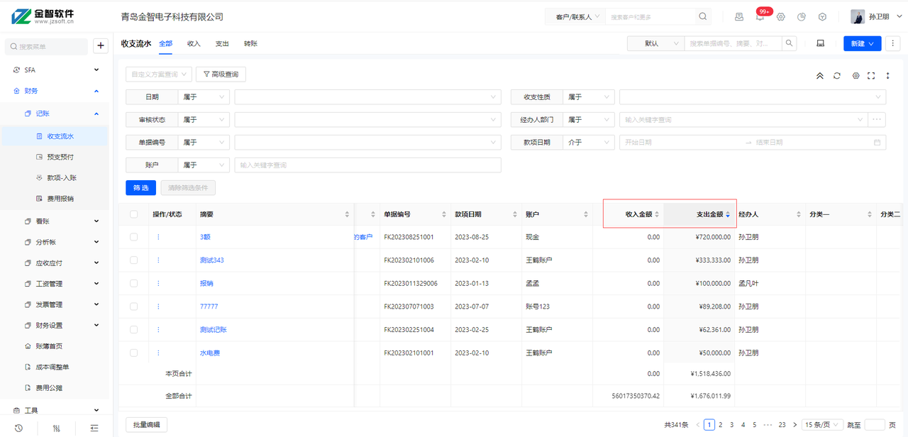
Task: Toggle fullscreen view of the list
Action: (x=871, y=75)
